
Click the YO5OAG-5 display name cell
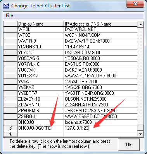pyautogui.click(x=40, y=58)
